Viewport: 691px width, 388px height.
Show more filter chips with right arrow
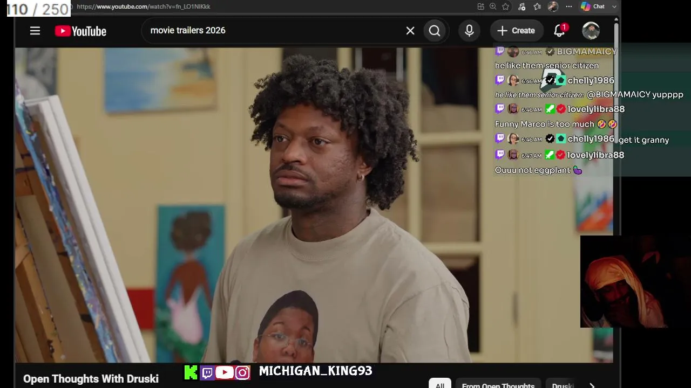592,385
